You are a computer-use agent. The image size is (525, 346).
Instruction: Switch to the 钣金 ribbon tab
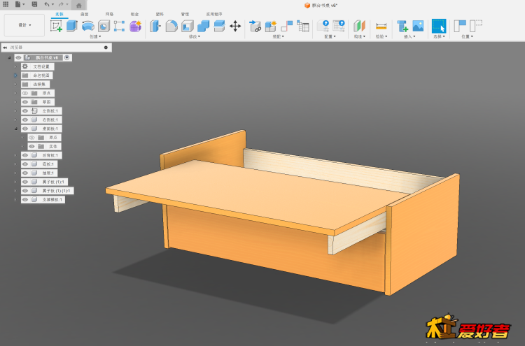click(134, 13)
